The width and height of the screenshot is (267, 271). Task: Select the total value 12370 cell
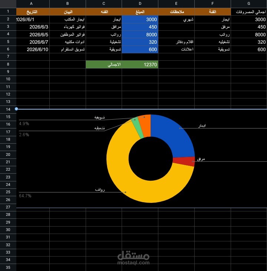[140, 64]
